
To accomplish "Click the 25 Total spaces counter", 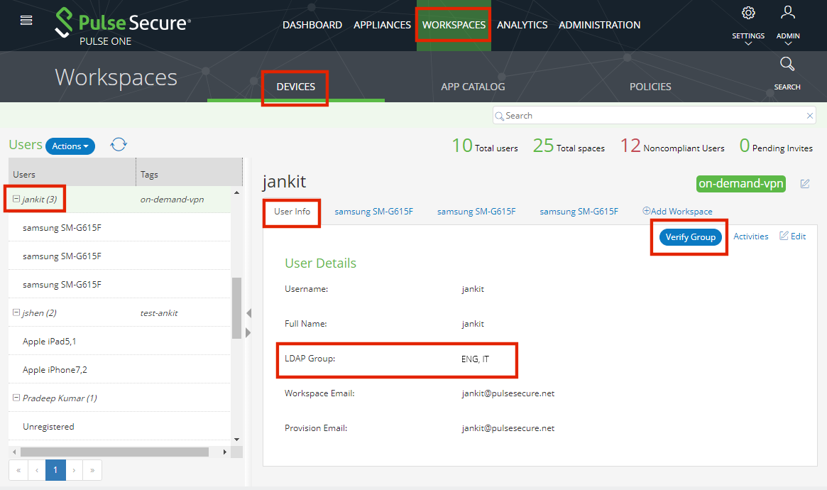I will coord(569,146).
